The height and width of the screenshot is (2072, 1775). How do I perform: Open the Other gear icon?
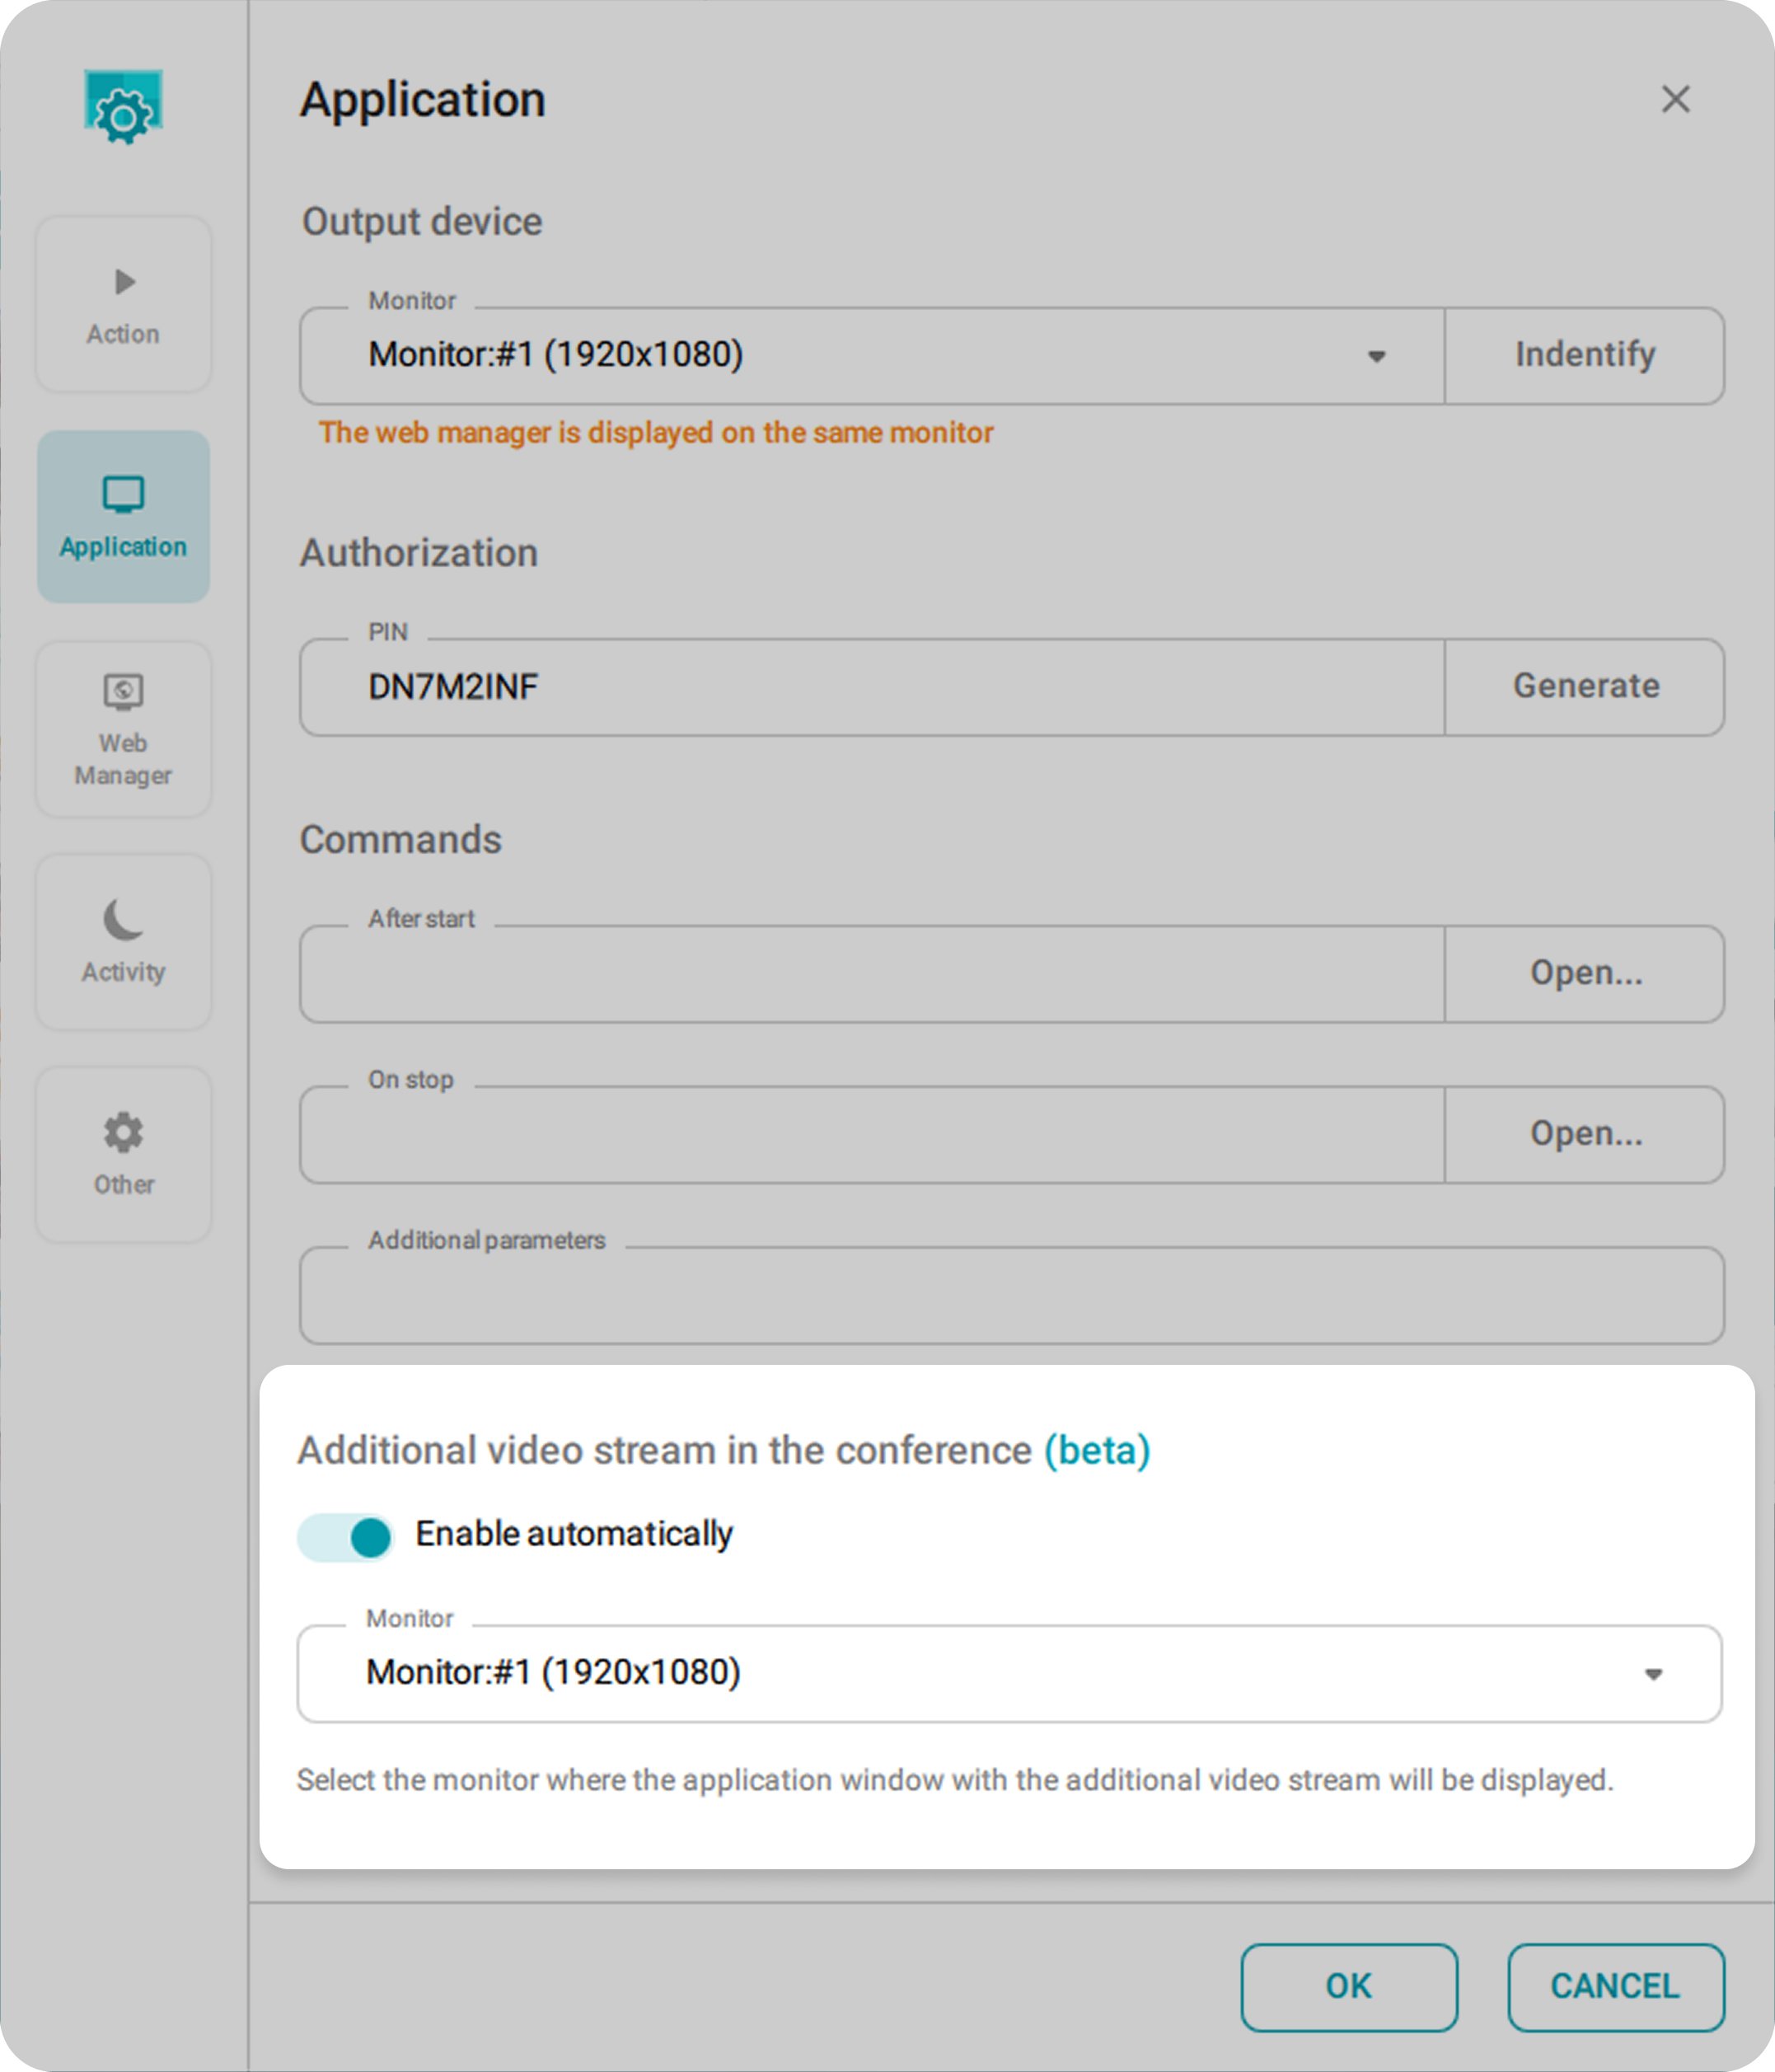point(123,1132)
